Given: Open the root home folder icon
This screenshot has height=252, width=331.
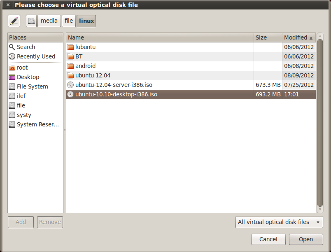Looking at the screenshot, I should 12,68.
